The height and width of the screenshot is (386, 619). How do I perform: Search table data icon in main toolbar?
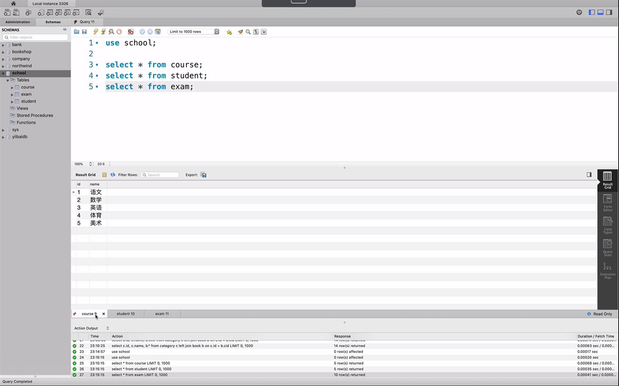pyautogui.click(x=88, y=12)
